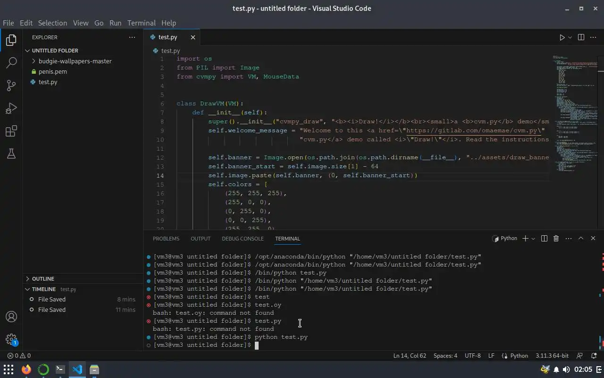Open the Run and Debug view

pos(11,108)
